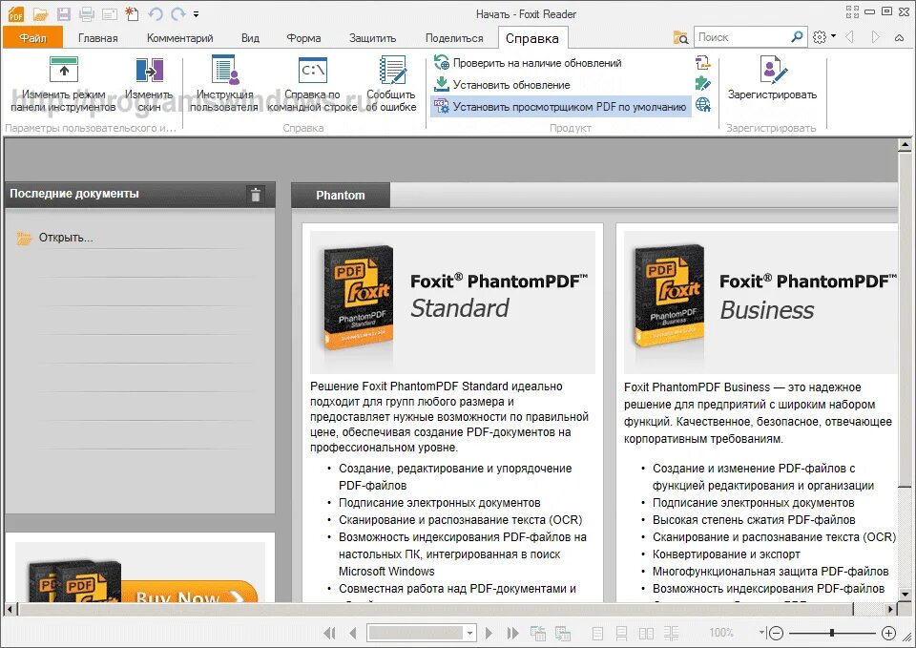916x648 pixels.
Task: Collapse the ribbon with the chevron-up icon
Action: pyautogui.click(x=900, y=37)
